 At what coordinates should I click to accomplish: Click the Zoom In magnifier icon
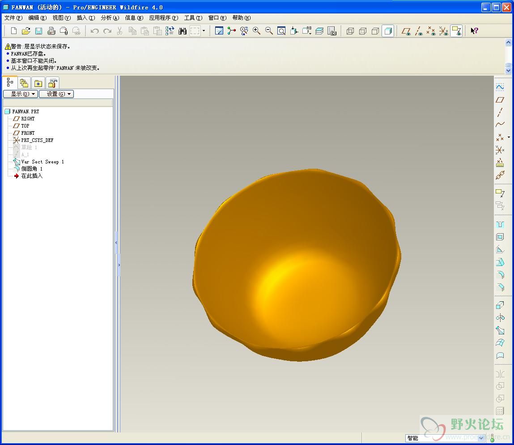(x=256, y=31)
